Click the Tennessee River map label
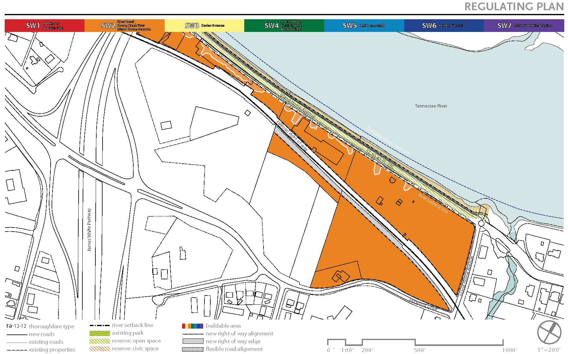This screenshot has height=354, width=568. pos(431,106)
